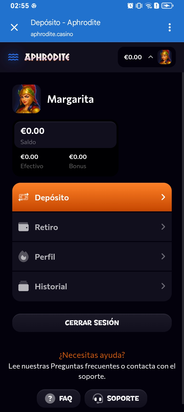Open the browser three-dot menu
The image size is (184, 412).
pyautogui.click(x=170, y=27)
